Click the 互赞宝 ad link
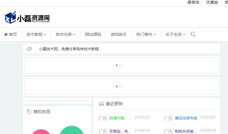 pos(120,131)
